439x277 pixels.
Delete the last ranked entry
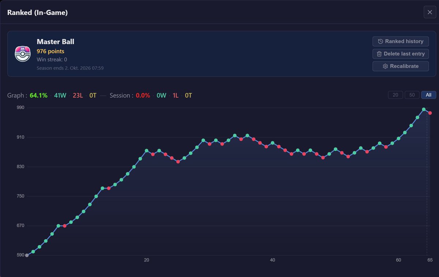401,54
